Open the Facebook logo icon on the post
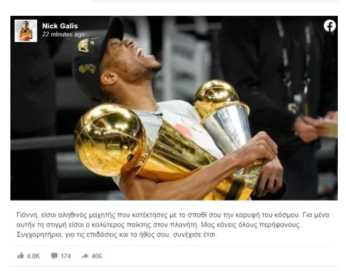This screenshot has width=346, height=271. point(330,26)
